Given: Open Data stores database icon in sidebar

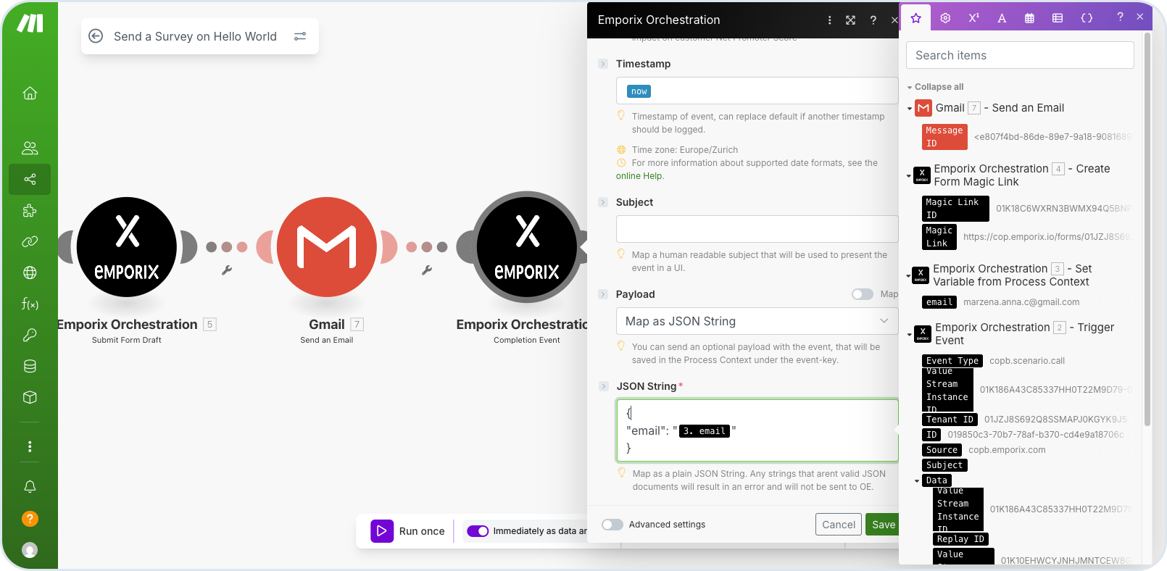Looking at the screenshot, I should click(30, 366).
